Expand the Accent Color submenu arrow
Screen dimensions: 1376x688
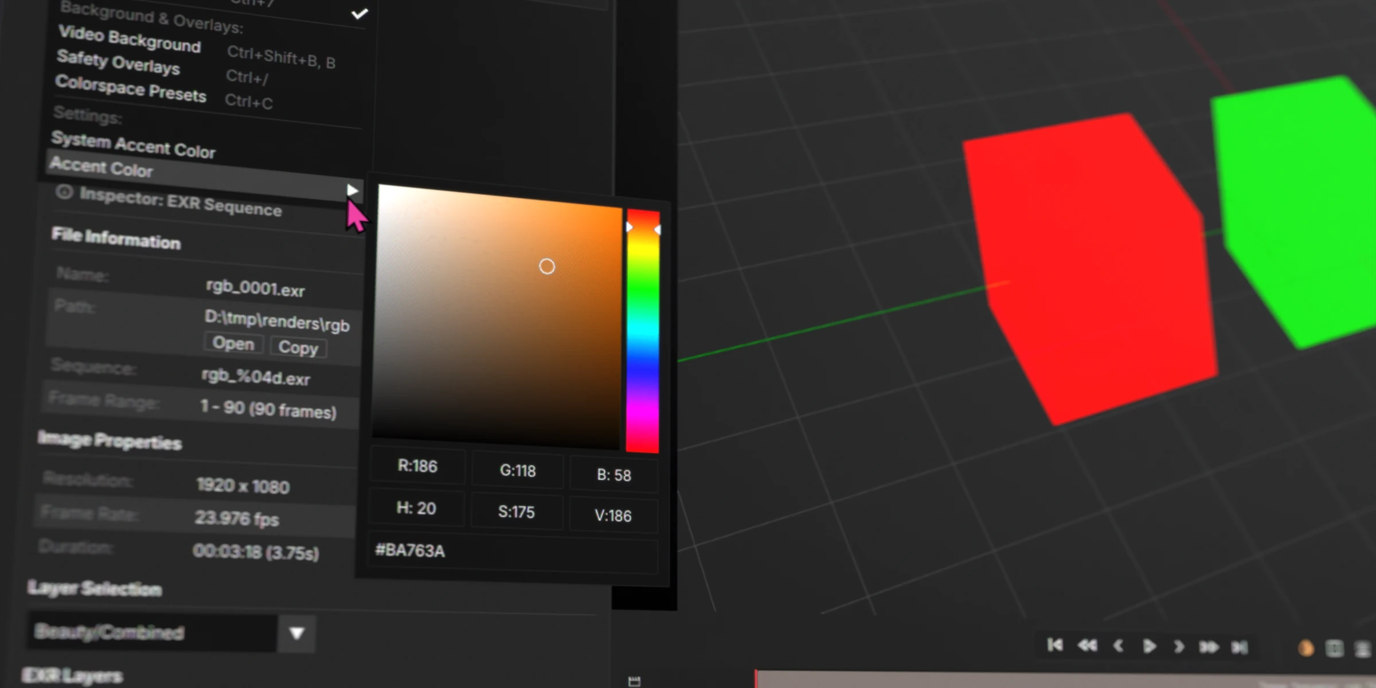[353, 190]
